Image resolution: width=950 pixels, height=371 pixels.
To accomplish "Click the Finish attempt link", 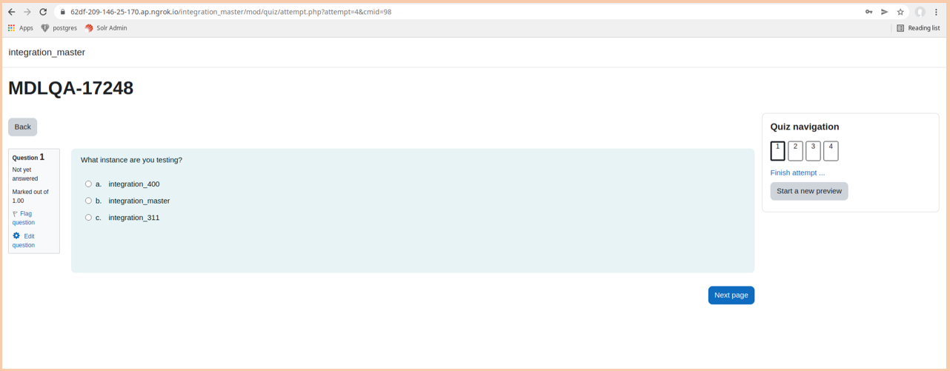I will tap(797, 173).
